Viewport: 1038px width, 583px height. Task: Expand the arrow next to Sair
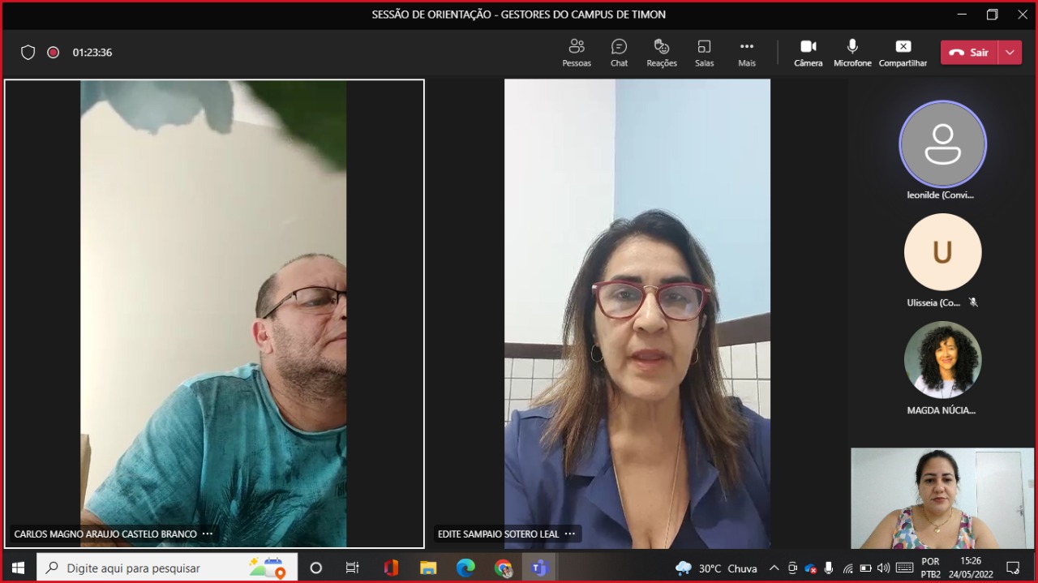click(x=1010, y=53)
